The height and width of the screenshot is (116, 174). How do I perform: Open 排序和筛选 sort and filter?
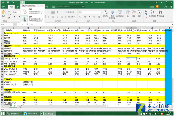(153, 14)
